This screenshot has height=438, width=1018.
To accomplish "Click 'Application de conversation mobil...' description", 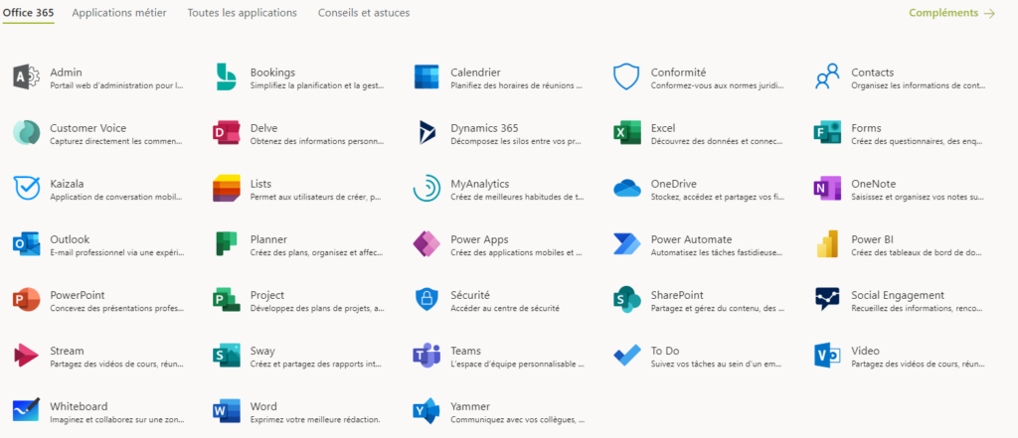I will (116, 197).
